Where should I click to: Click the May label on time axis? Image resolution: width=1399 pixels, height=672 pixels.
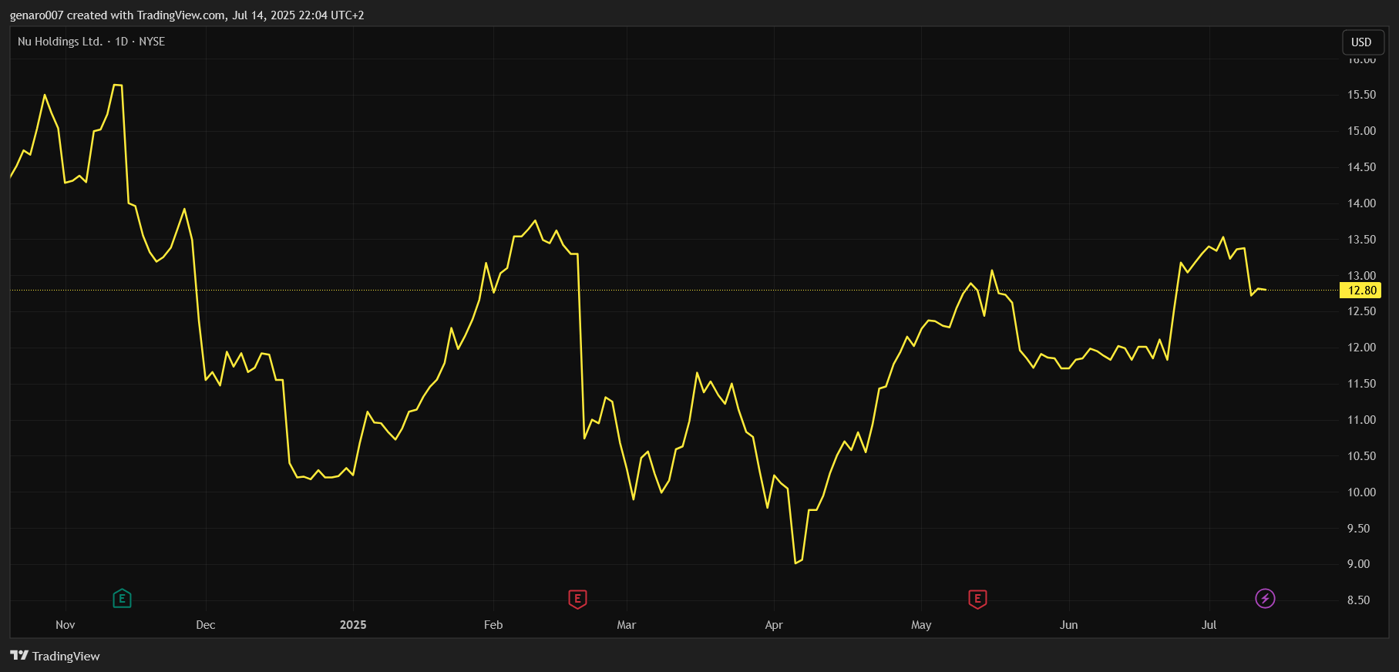tap(921, 625)
